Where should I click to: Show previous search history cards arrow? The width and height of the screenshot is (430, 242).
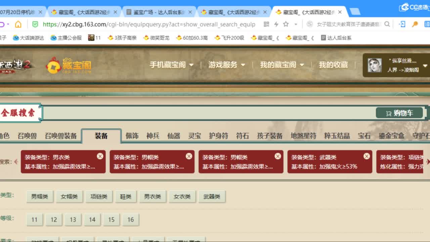click(16, 162)
